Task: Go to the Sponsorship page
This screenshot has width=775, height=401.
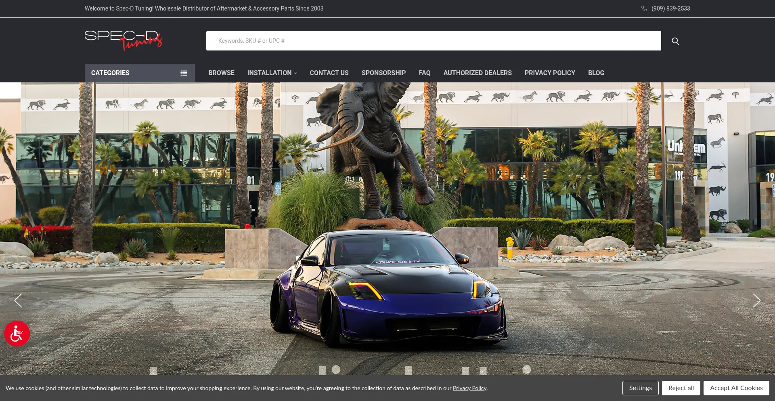Action: coord(383,73)
